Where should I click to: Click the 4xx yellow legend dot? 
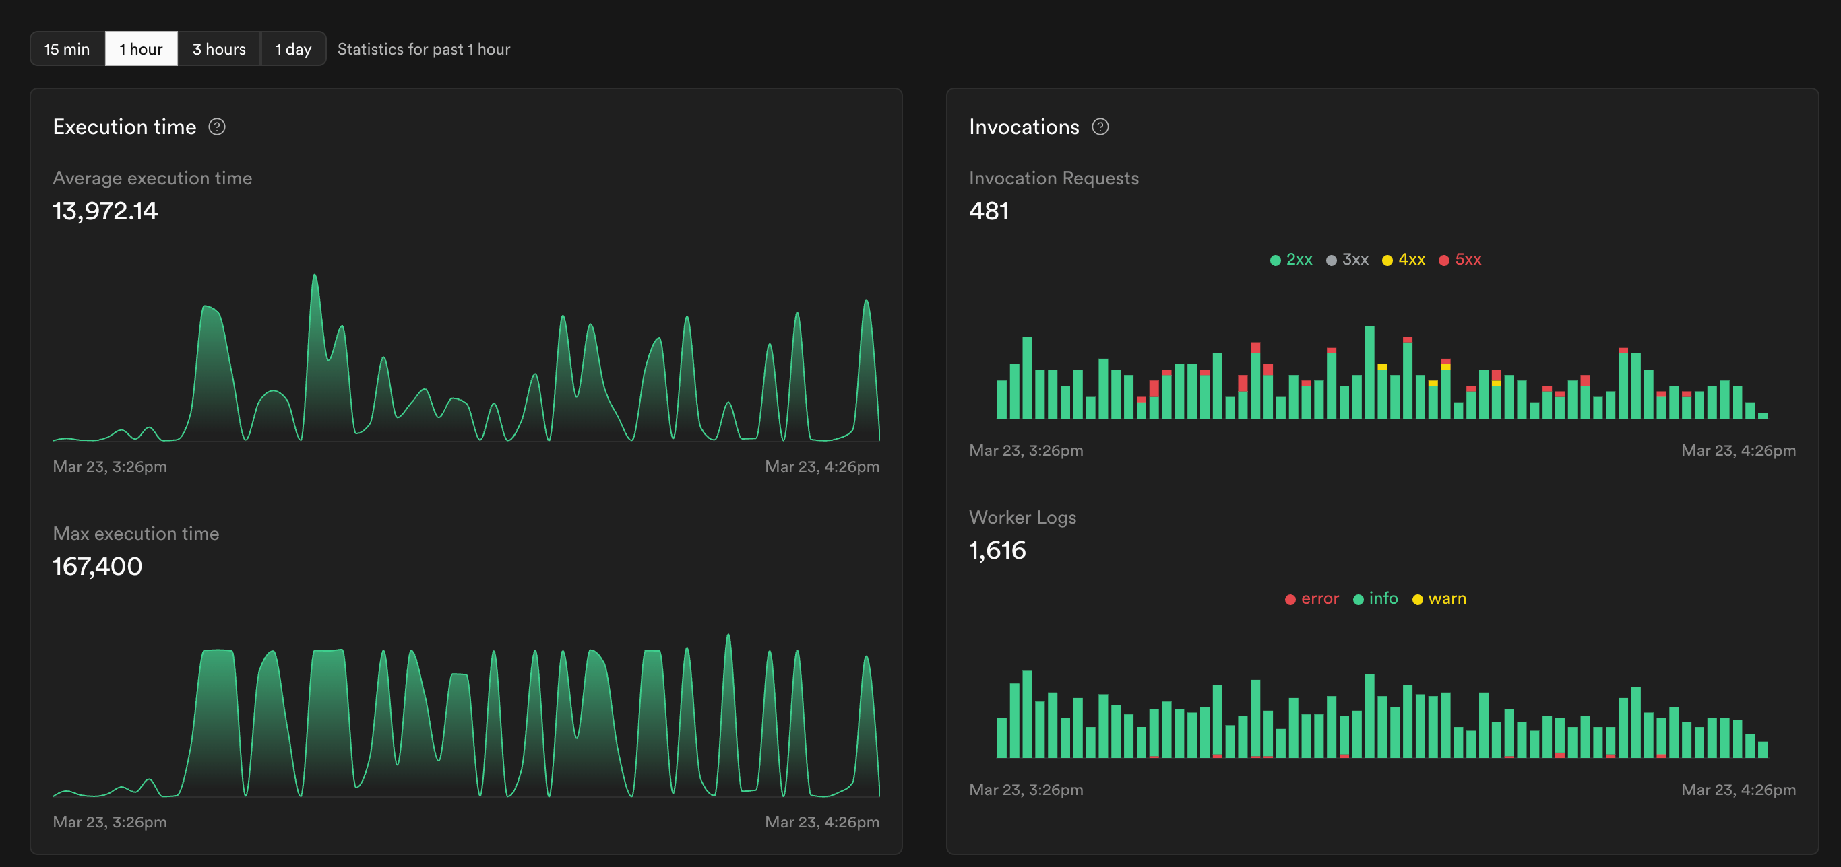pos(1387,261)
